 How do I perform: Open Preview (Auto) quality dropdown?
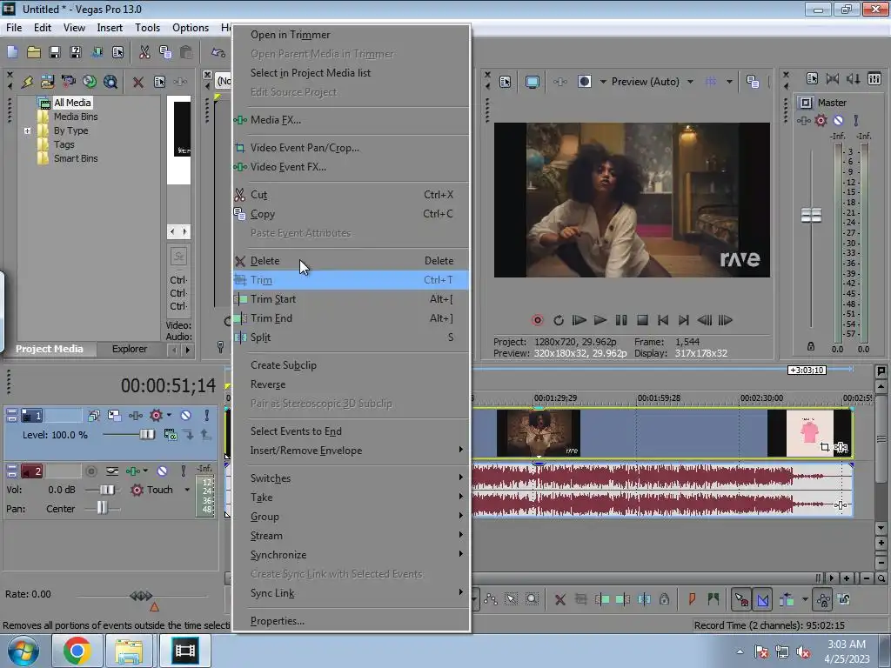pos(690,82)
